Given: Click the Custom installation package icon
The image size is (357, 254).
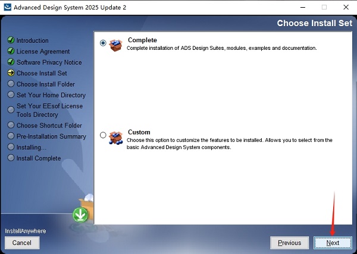Looking at the screenshot, I should click(116, 136).
